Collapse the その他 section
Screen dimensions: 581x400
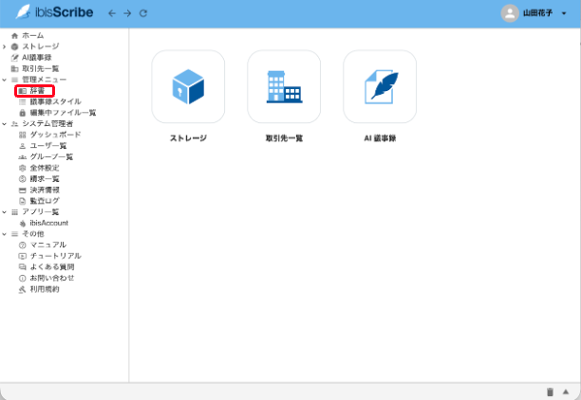[5, 234]
